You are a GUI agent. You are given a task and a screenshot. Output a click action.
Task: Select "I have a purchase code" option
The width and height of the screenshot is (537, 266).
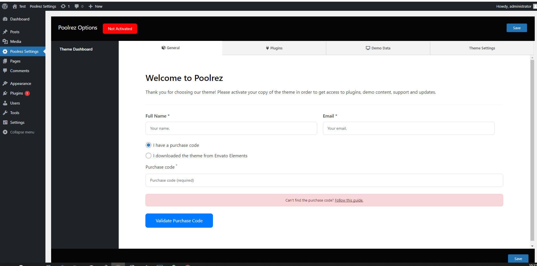149,145
